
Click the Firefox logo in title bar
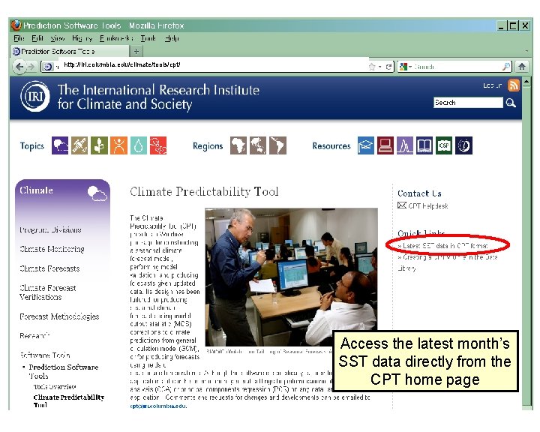tap(16, 25)
